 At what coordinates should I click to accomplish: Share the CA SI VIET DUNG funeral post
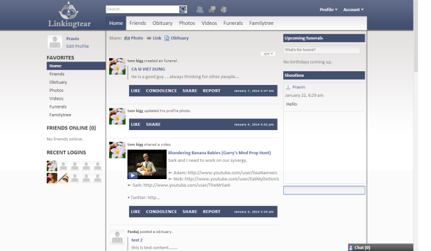pyautogui.click(x=190, y=91)
